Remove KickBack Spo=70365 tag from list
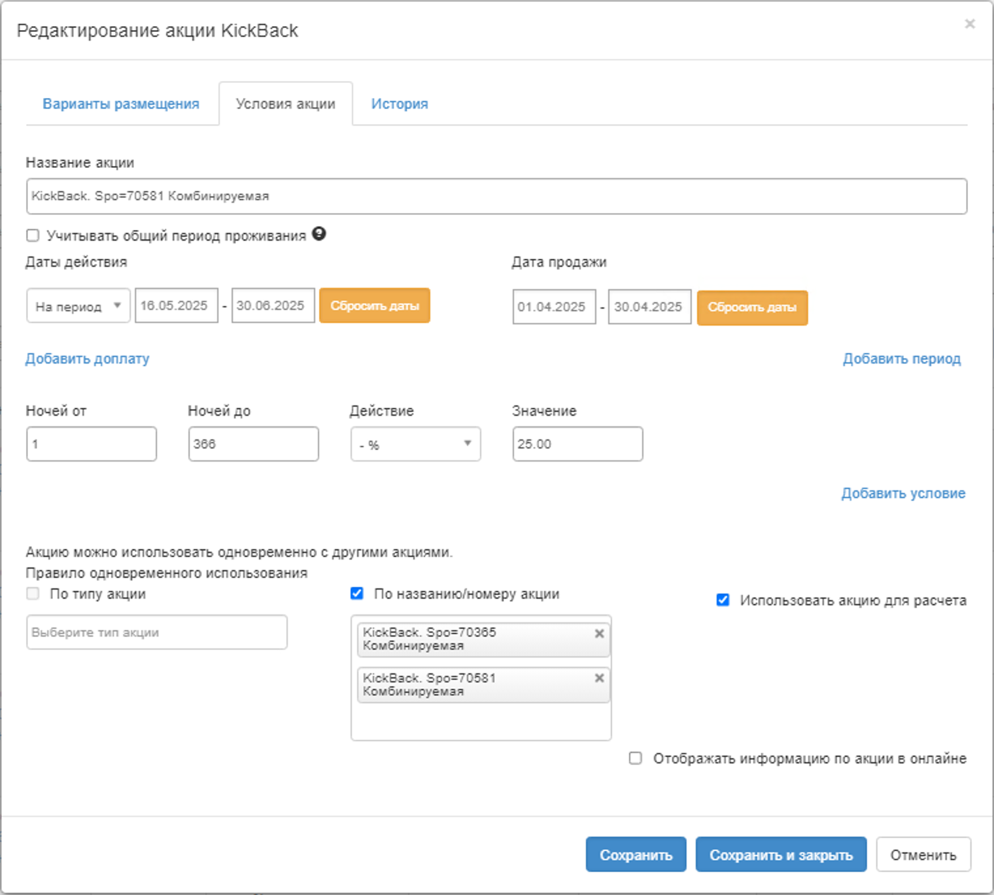The height and width of the screenshot is (895, 994). coord(599,633)
